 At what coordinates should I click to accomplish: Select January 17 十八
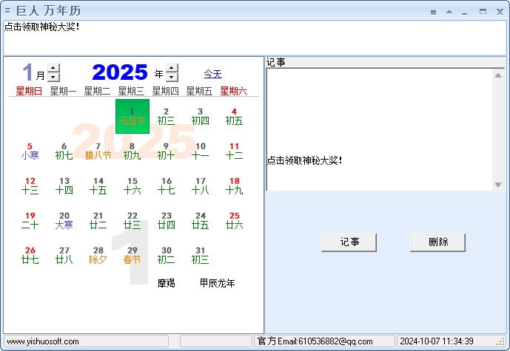[201, 185]
